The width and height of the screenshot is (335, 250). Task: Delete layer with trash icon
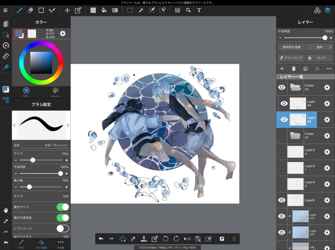click(x=294, y=68)
